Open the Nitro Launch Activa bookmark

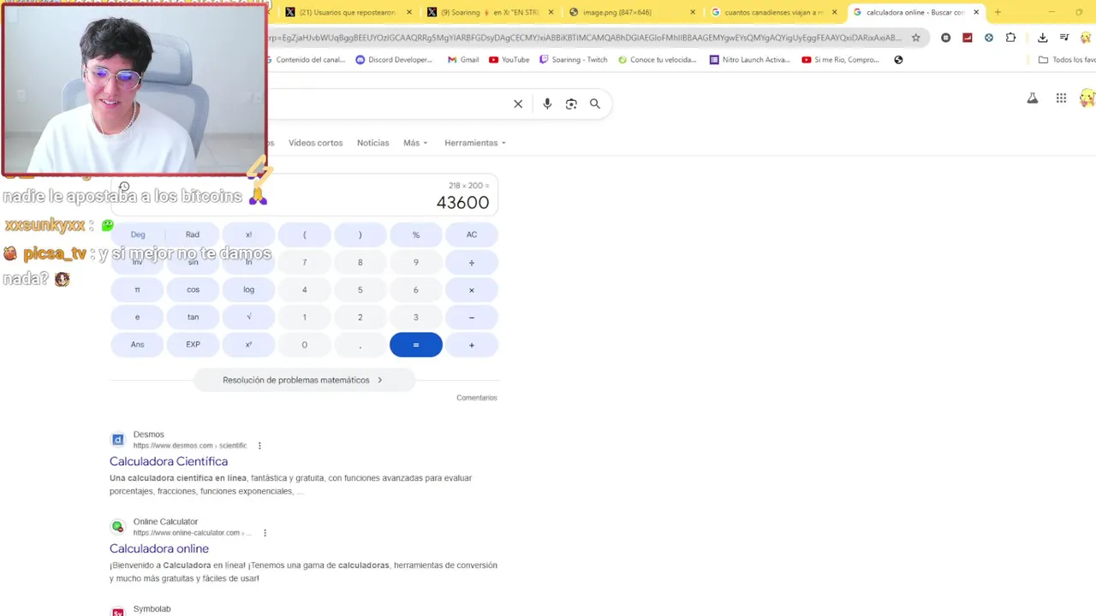pyautogui.click(x=749, y=60)
